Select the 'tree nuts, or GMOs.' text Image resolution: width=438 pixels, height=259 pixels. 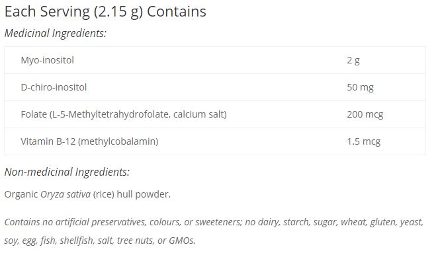[x=156, y=240]
